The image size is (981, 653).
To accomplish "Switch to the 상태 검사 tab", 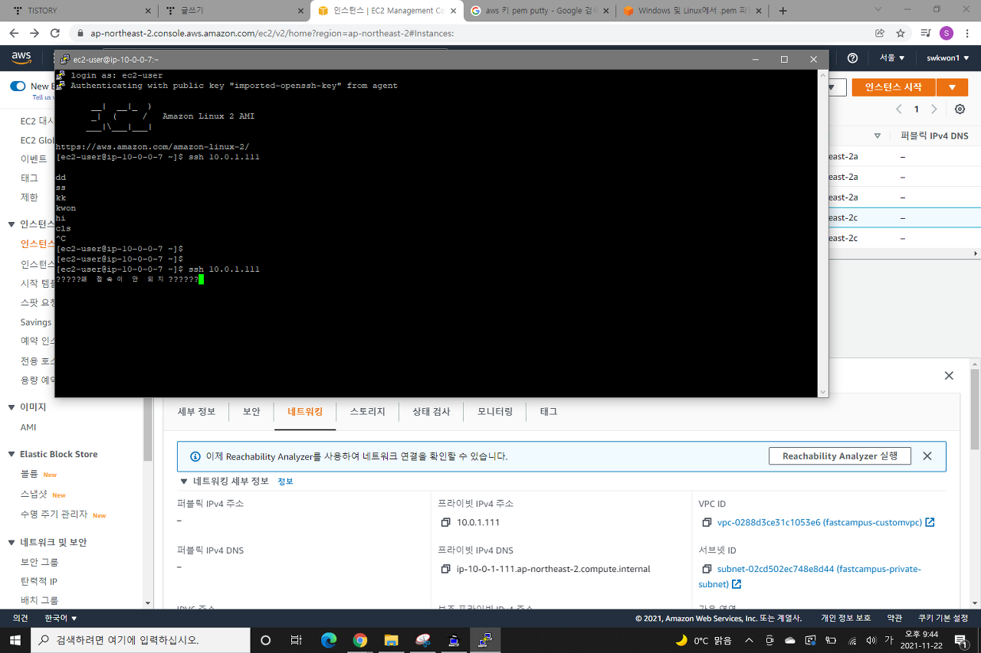I will click(x=431, y=411).
